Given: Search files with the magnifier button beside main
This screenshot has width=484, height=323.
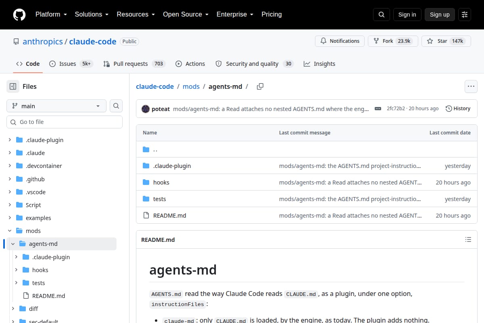Looking at the screenshot, I should (116, 106).
